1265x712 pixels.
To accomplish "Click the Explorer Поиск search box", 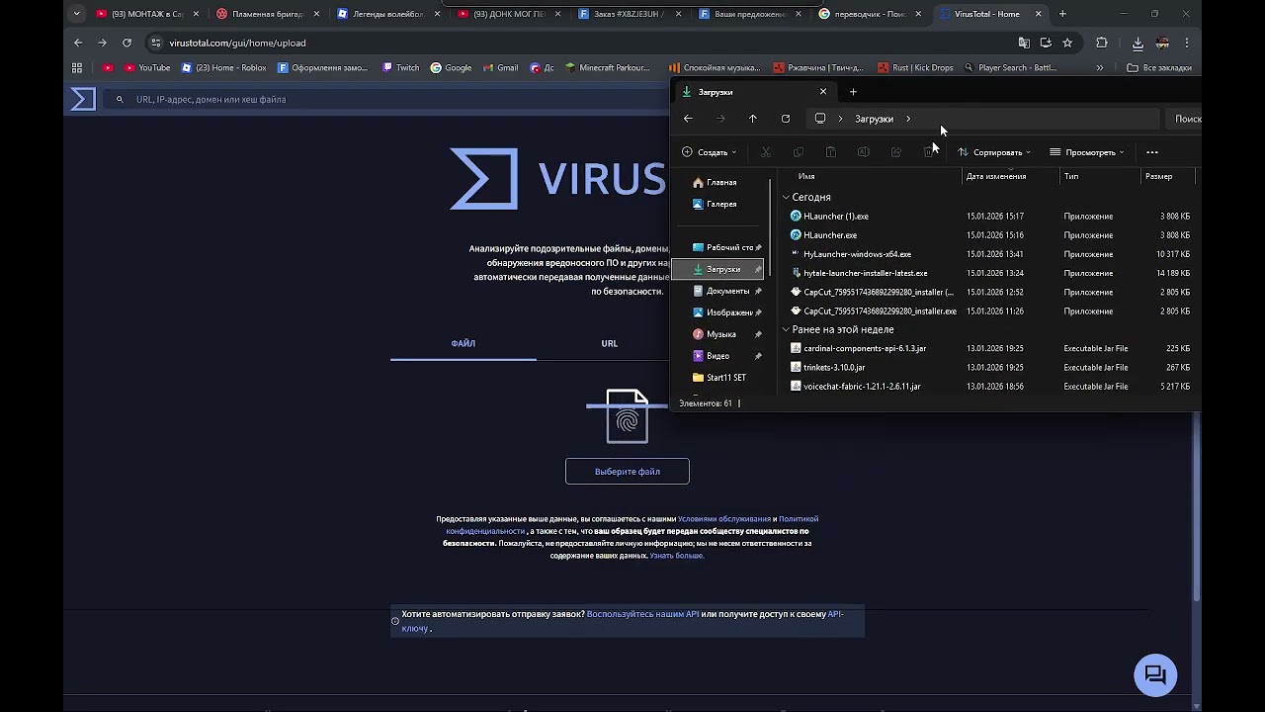I will coord(1184,119).
